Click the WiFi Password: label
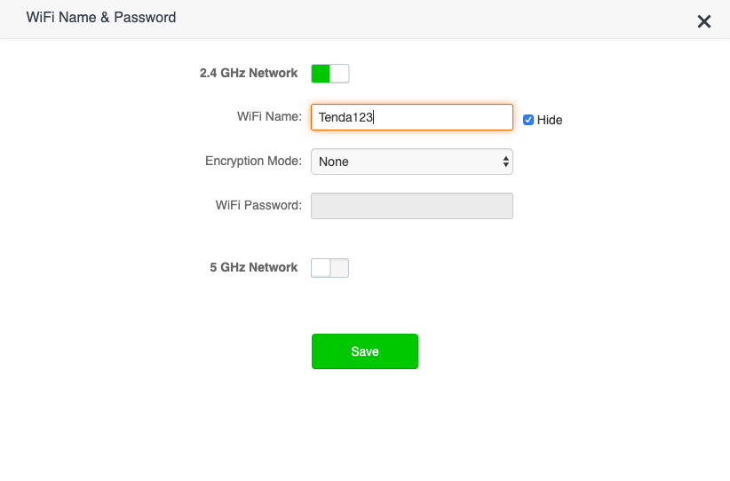This screenshot has height=481, width=730. (258, 205)
